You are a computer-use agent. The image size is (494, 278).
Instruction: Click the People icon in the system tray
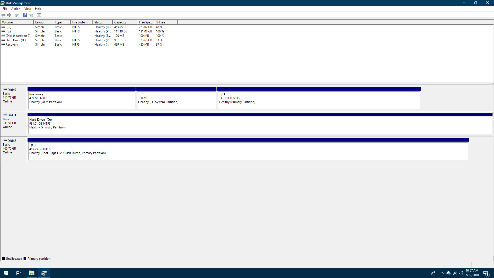[x=433, y=273]
